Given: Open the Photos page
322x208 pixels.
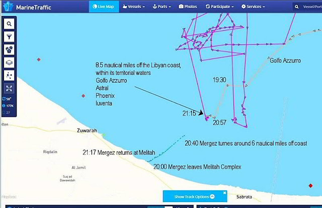Looking at the screenshot, I should 188,7.
